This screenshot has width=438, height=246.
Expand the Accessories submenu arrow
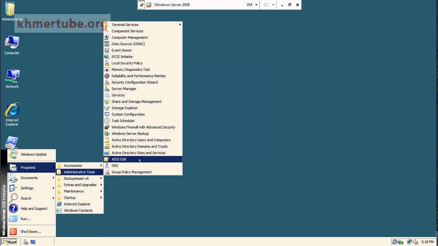coord(101,166)
